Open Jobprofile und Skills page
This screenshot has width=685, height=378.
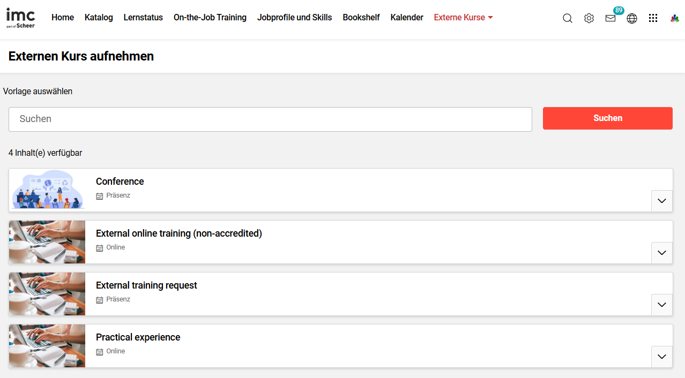click(x=294, y=18)
